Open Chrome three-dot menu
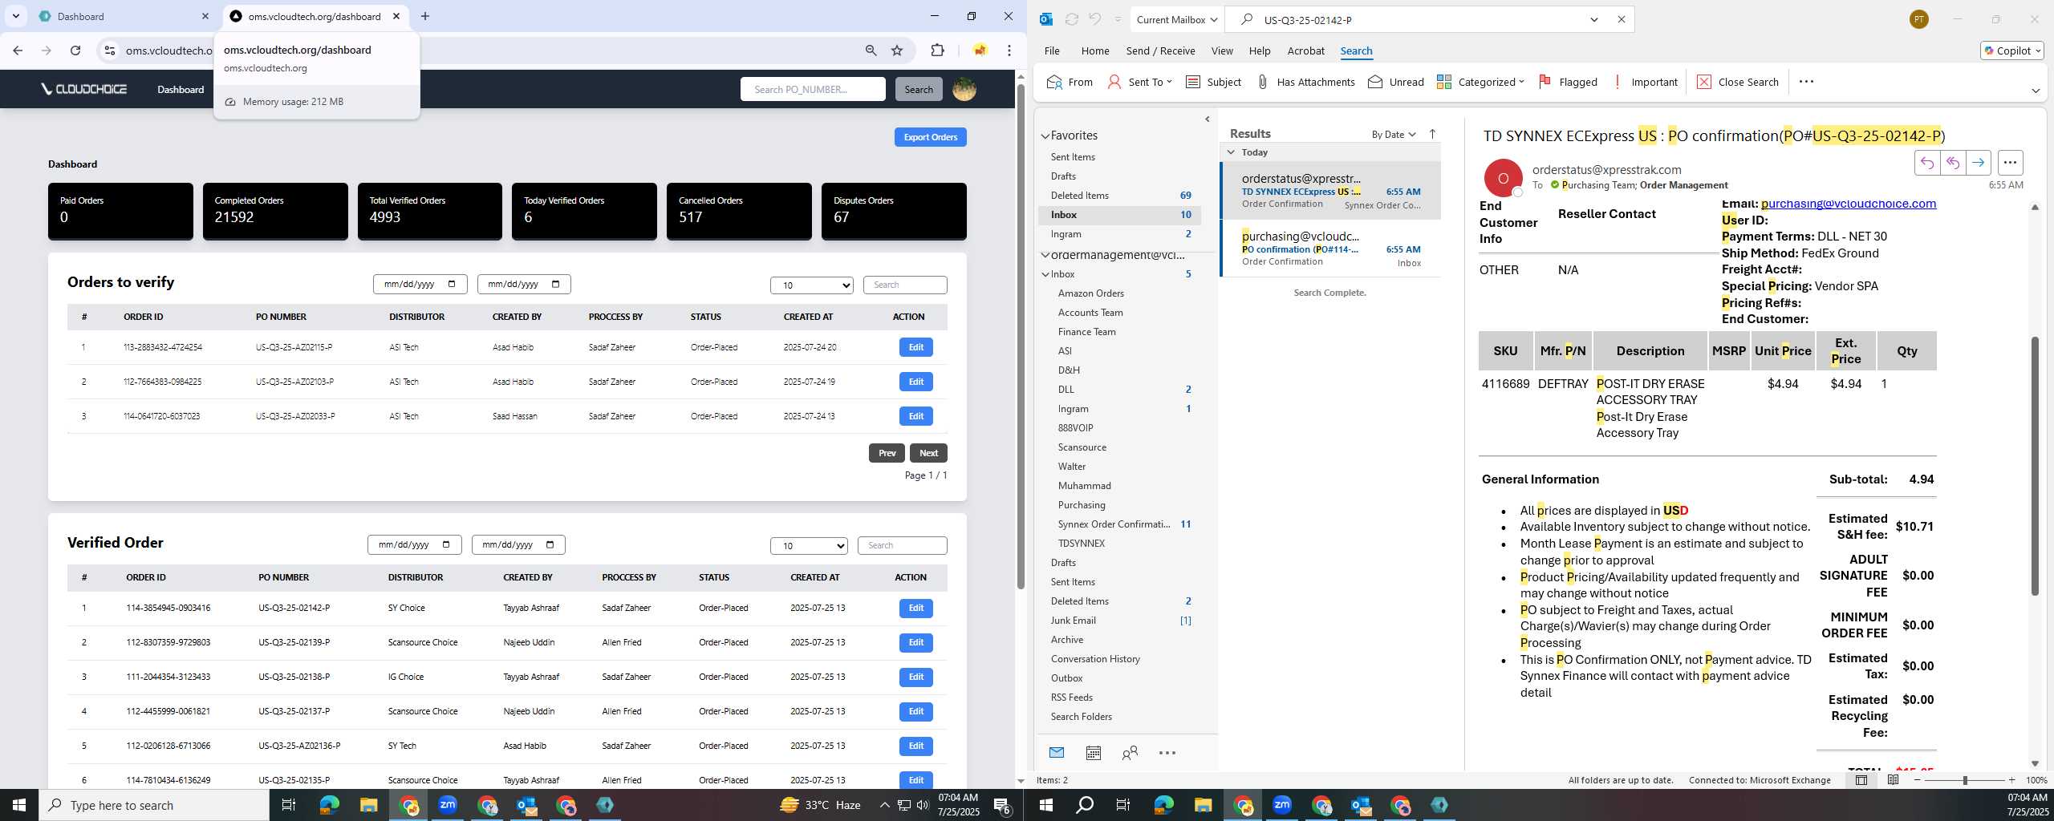This screenshot has width=2054, height=821. click(1009, 51)
